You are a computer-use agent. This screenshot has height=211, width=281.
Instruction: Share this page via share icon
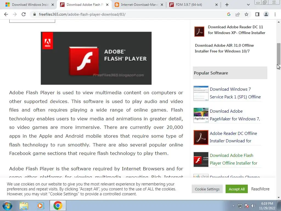(238, 14)
